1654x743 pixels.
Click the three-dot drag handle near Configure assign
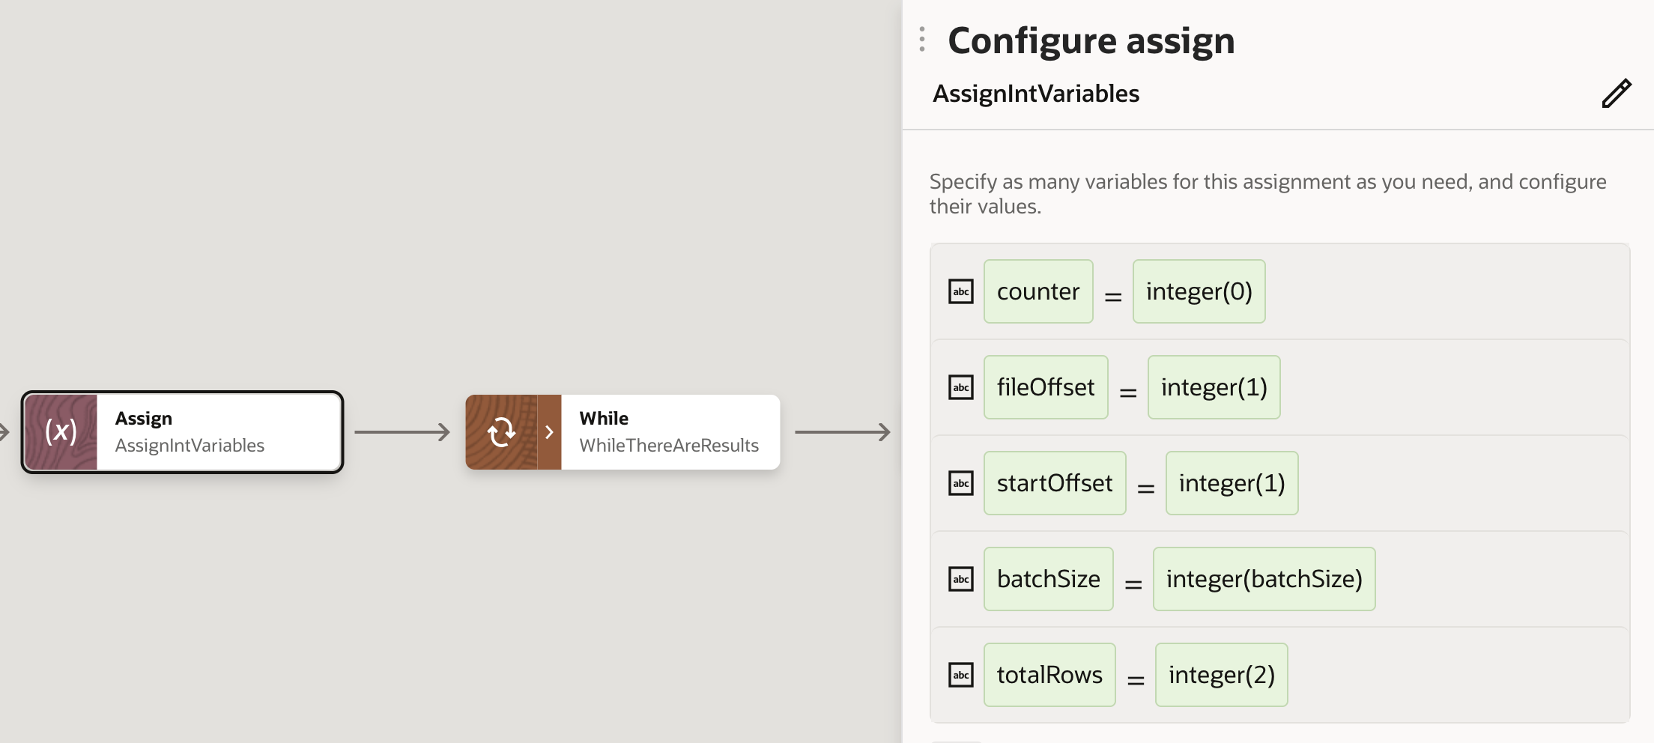point(922,40)
